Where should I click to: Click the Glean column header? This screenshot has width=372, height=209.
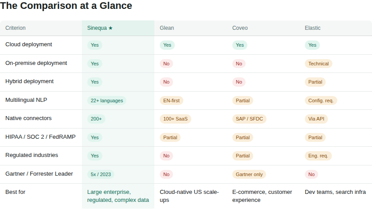point(167,28)
